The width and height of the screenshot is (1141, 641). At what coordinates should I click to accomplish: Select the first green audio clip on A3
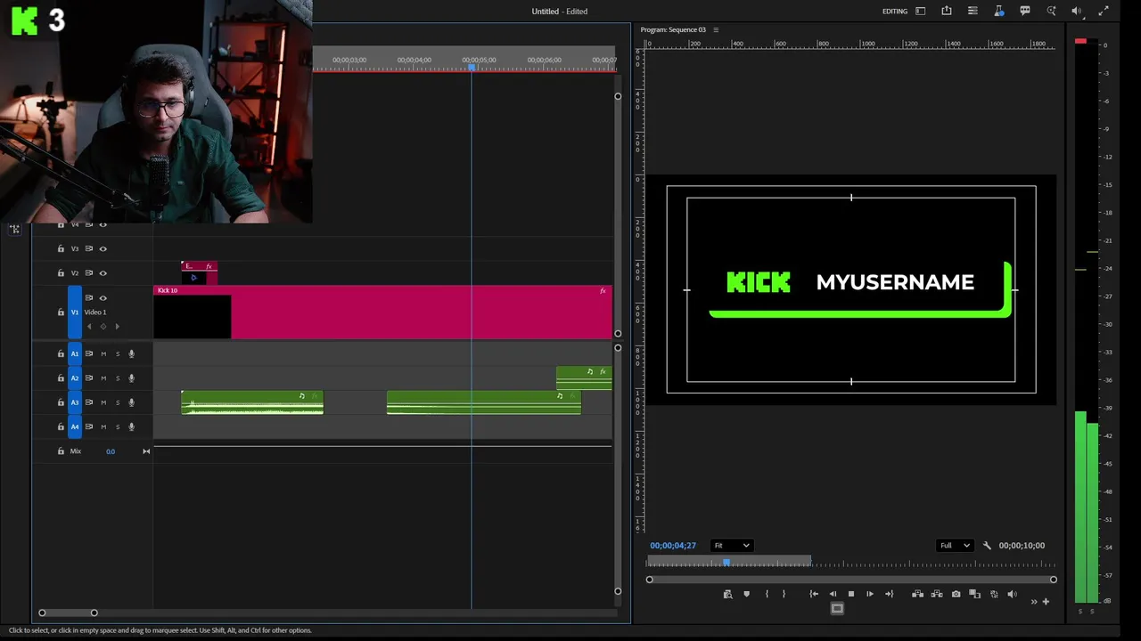click(x=252, y=402)
